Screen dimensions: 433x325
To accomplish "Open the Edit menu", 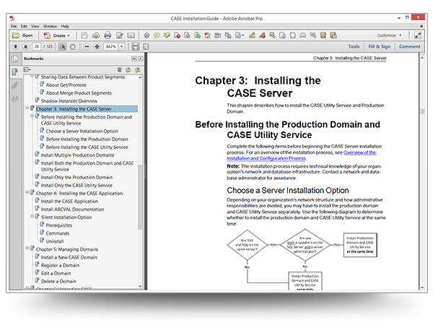I will pos(24,26).
